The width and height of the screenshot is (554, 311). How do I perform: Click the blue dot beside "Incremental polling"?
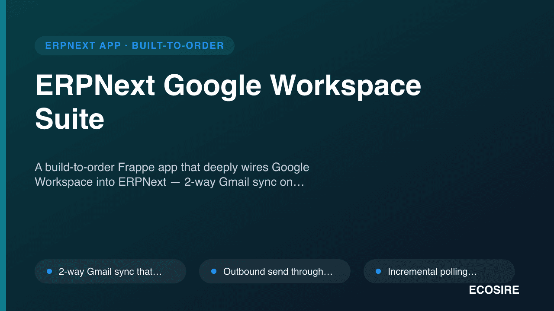coord(378,271)
